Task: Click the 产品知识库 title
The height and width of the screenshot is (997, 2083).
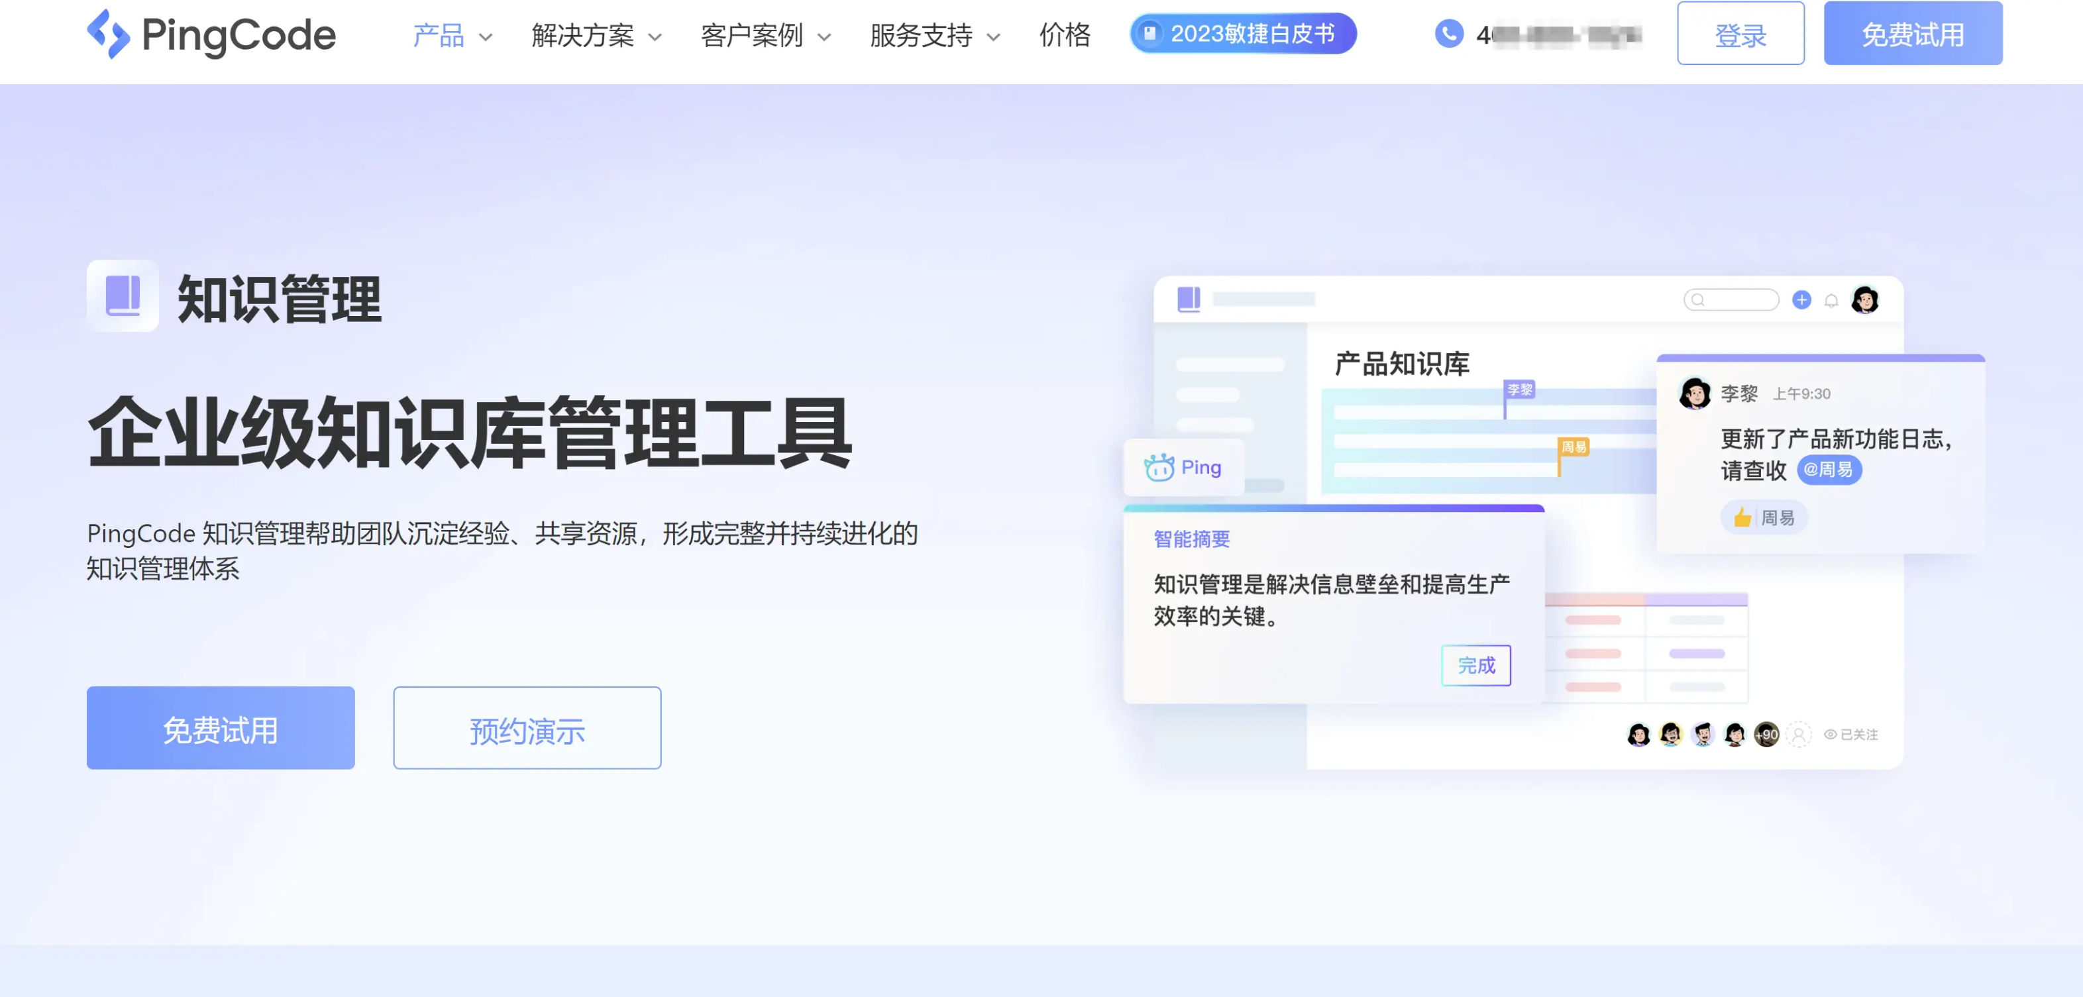Action: 1401,364
